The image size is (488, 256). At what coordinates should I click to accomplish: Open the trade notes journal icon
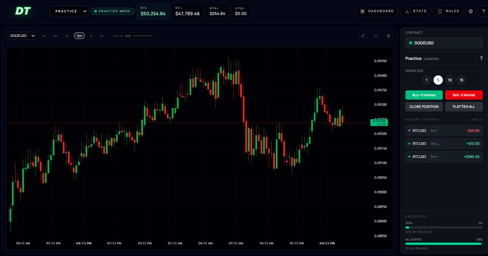click(388, 36)
